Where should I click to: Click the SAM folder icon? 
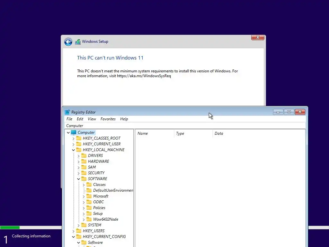click(84, 167)
